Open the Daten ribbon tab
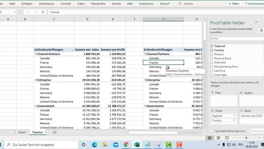 pos(81,4)
